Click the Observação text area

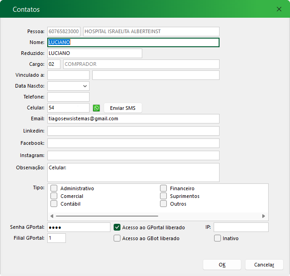pyautogui.click(x=133, y=172)
